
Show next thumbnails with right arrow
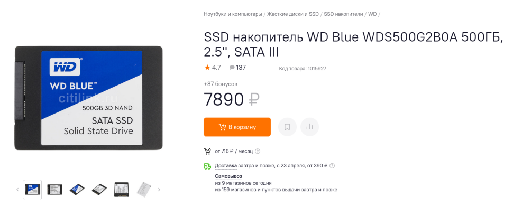159,190
